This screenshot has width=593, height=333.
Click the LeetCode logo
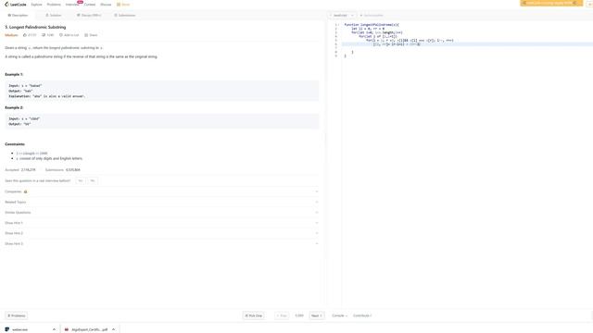(16, 5)
